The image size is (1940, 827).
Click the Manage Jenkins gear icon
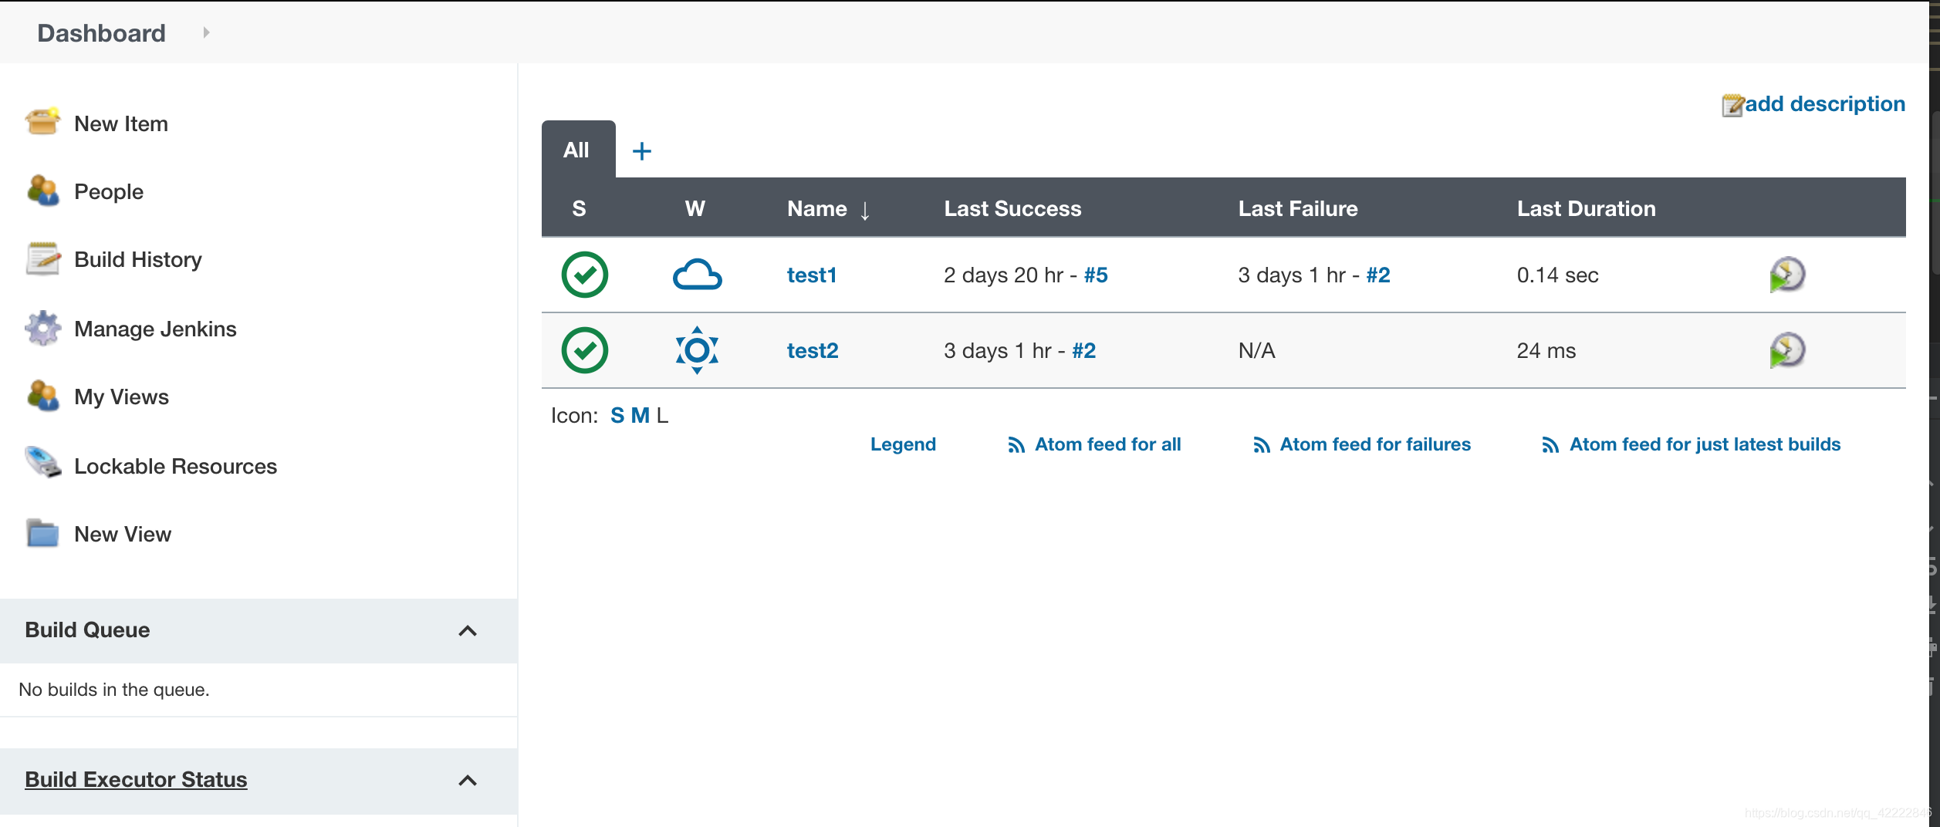point(42,328)
